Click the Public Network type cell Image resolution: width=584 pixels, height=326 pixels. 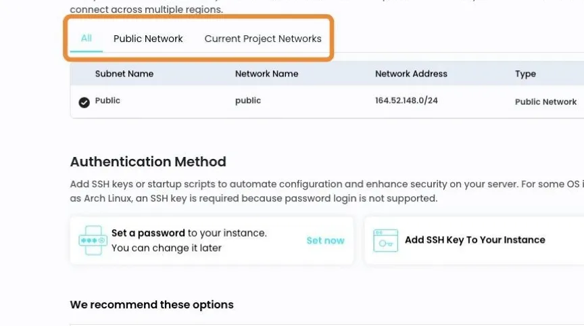pos(545,102)
